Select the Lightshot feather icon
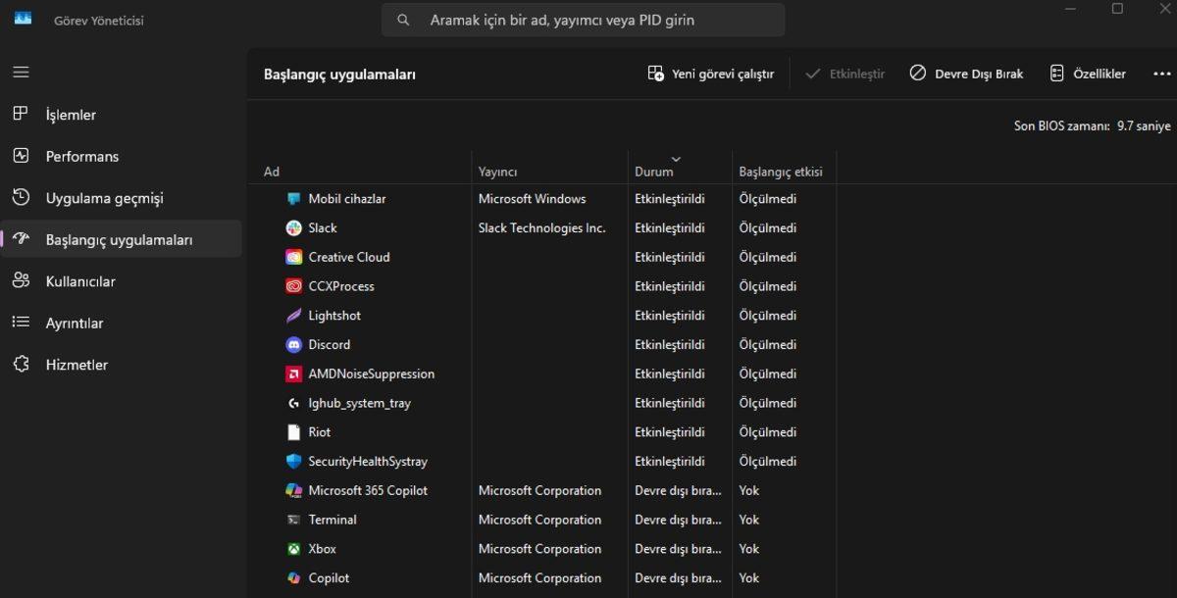 point(293,316)
